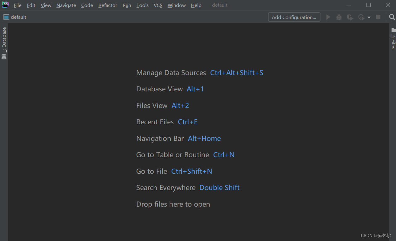Click Go to Table or Routine hint
The height and width of the screenshot is (241, 396).
185,155
